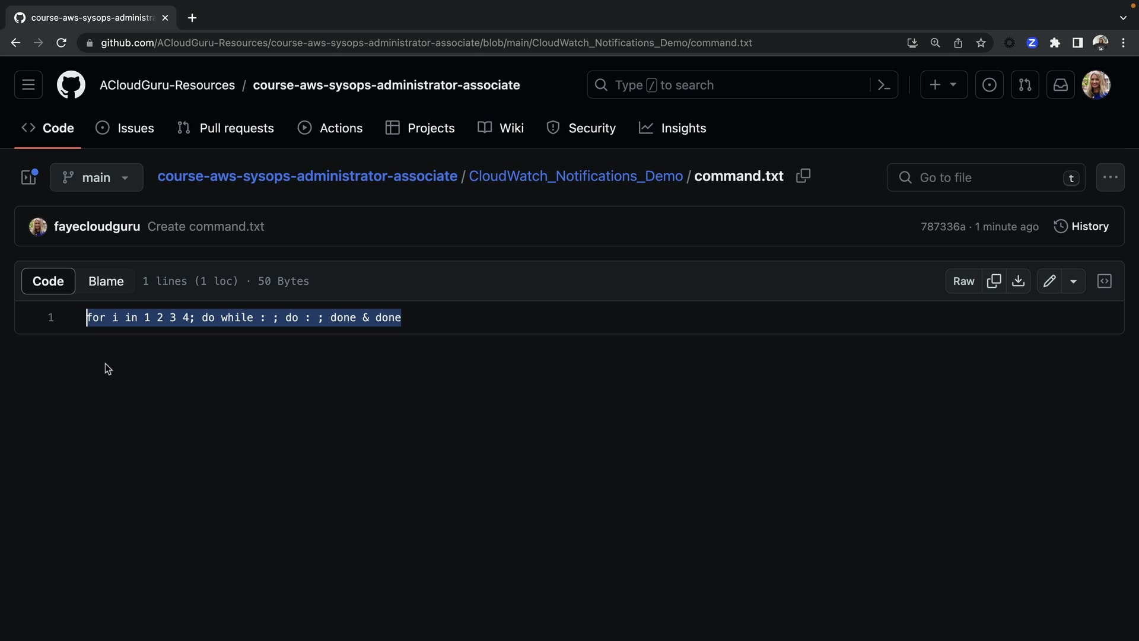Viewport: 1139px width, 641px height.
Task: Open the CloudWatch_Notifications_Demo folder link
Action: (x=575, y=176)
